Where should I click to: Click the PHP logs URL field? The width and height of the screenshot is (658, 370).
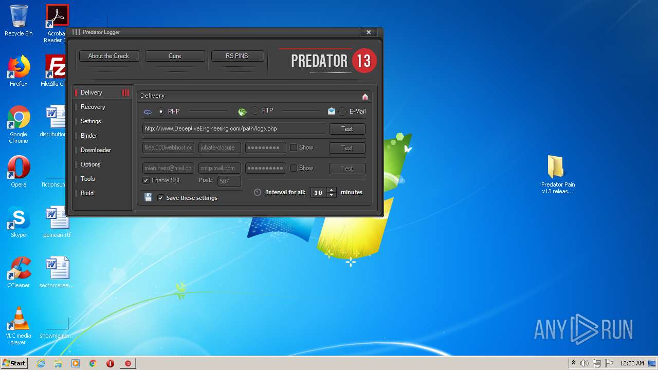tap(234, 128)
